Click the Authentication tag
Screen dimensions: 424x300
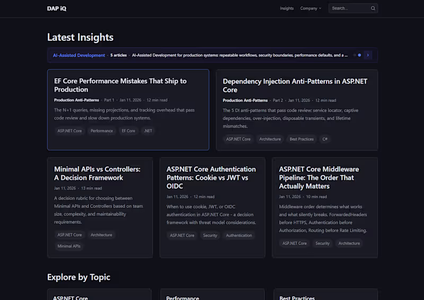click(x=238, y=235)
